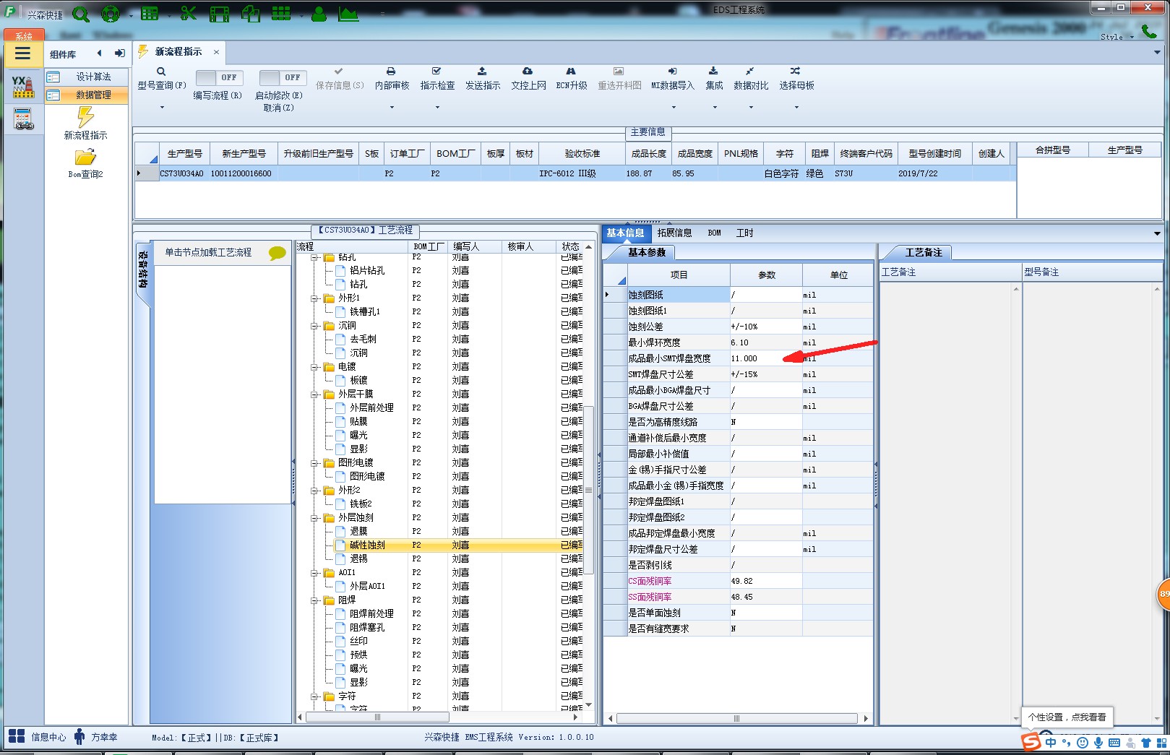1170x755 pixels.
Task: Open 新流程指示 lightning shortcut in component library
Action: tap(85, 124)
